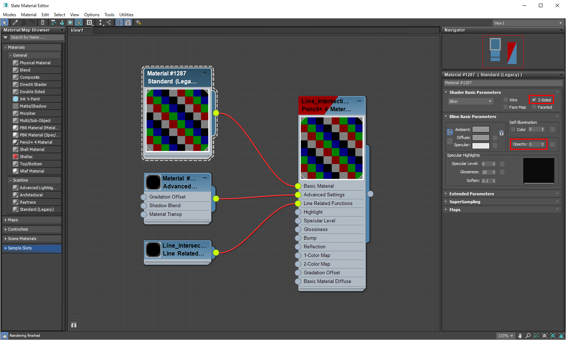Select the View1 tab

point(80,30)
